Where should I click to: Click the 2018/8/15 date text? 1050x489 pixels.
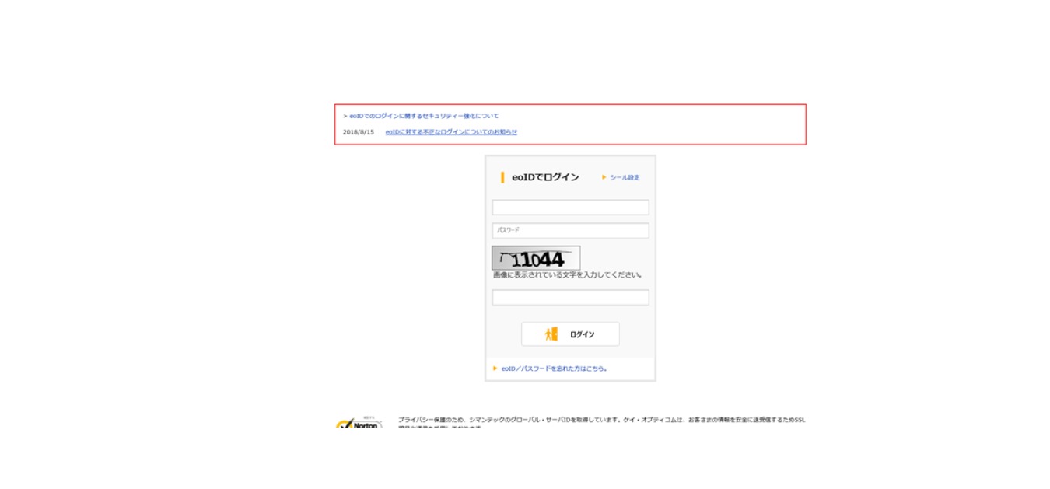359,132
